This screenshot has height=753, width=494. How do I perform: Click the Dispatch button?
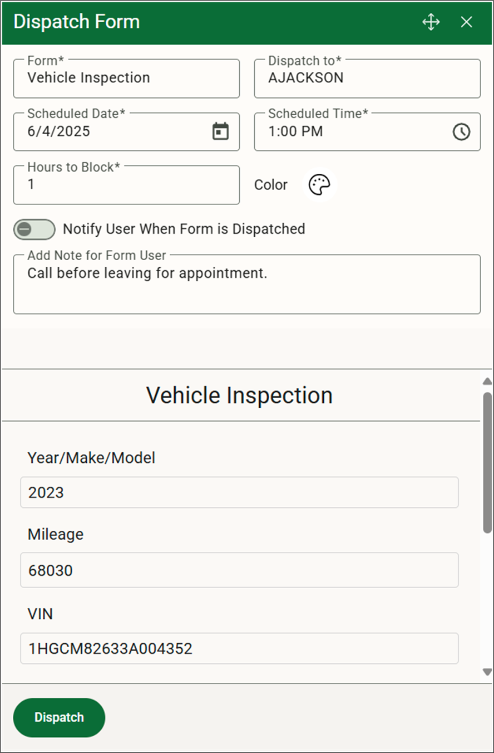coord(59,717)
